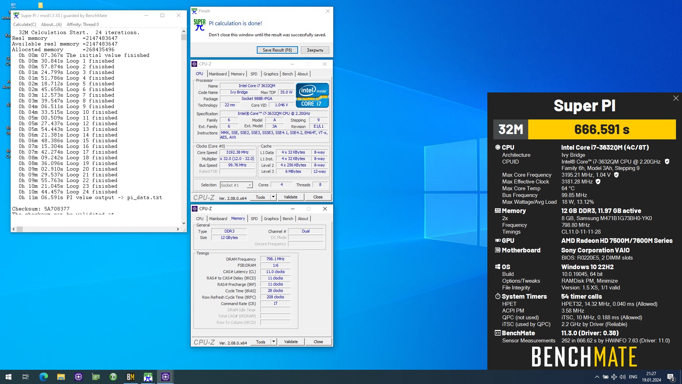Viewport: 682px width, 384px height.
Task: Click the ENG input language indicator
Action: pyautogui.click(x=633, y=377)
